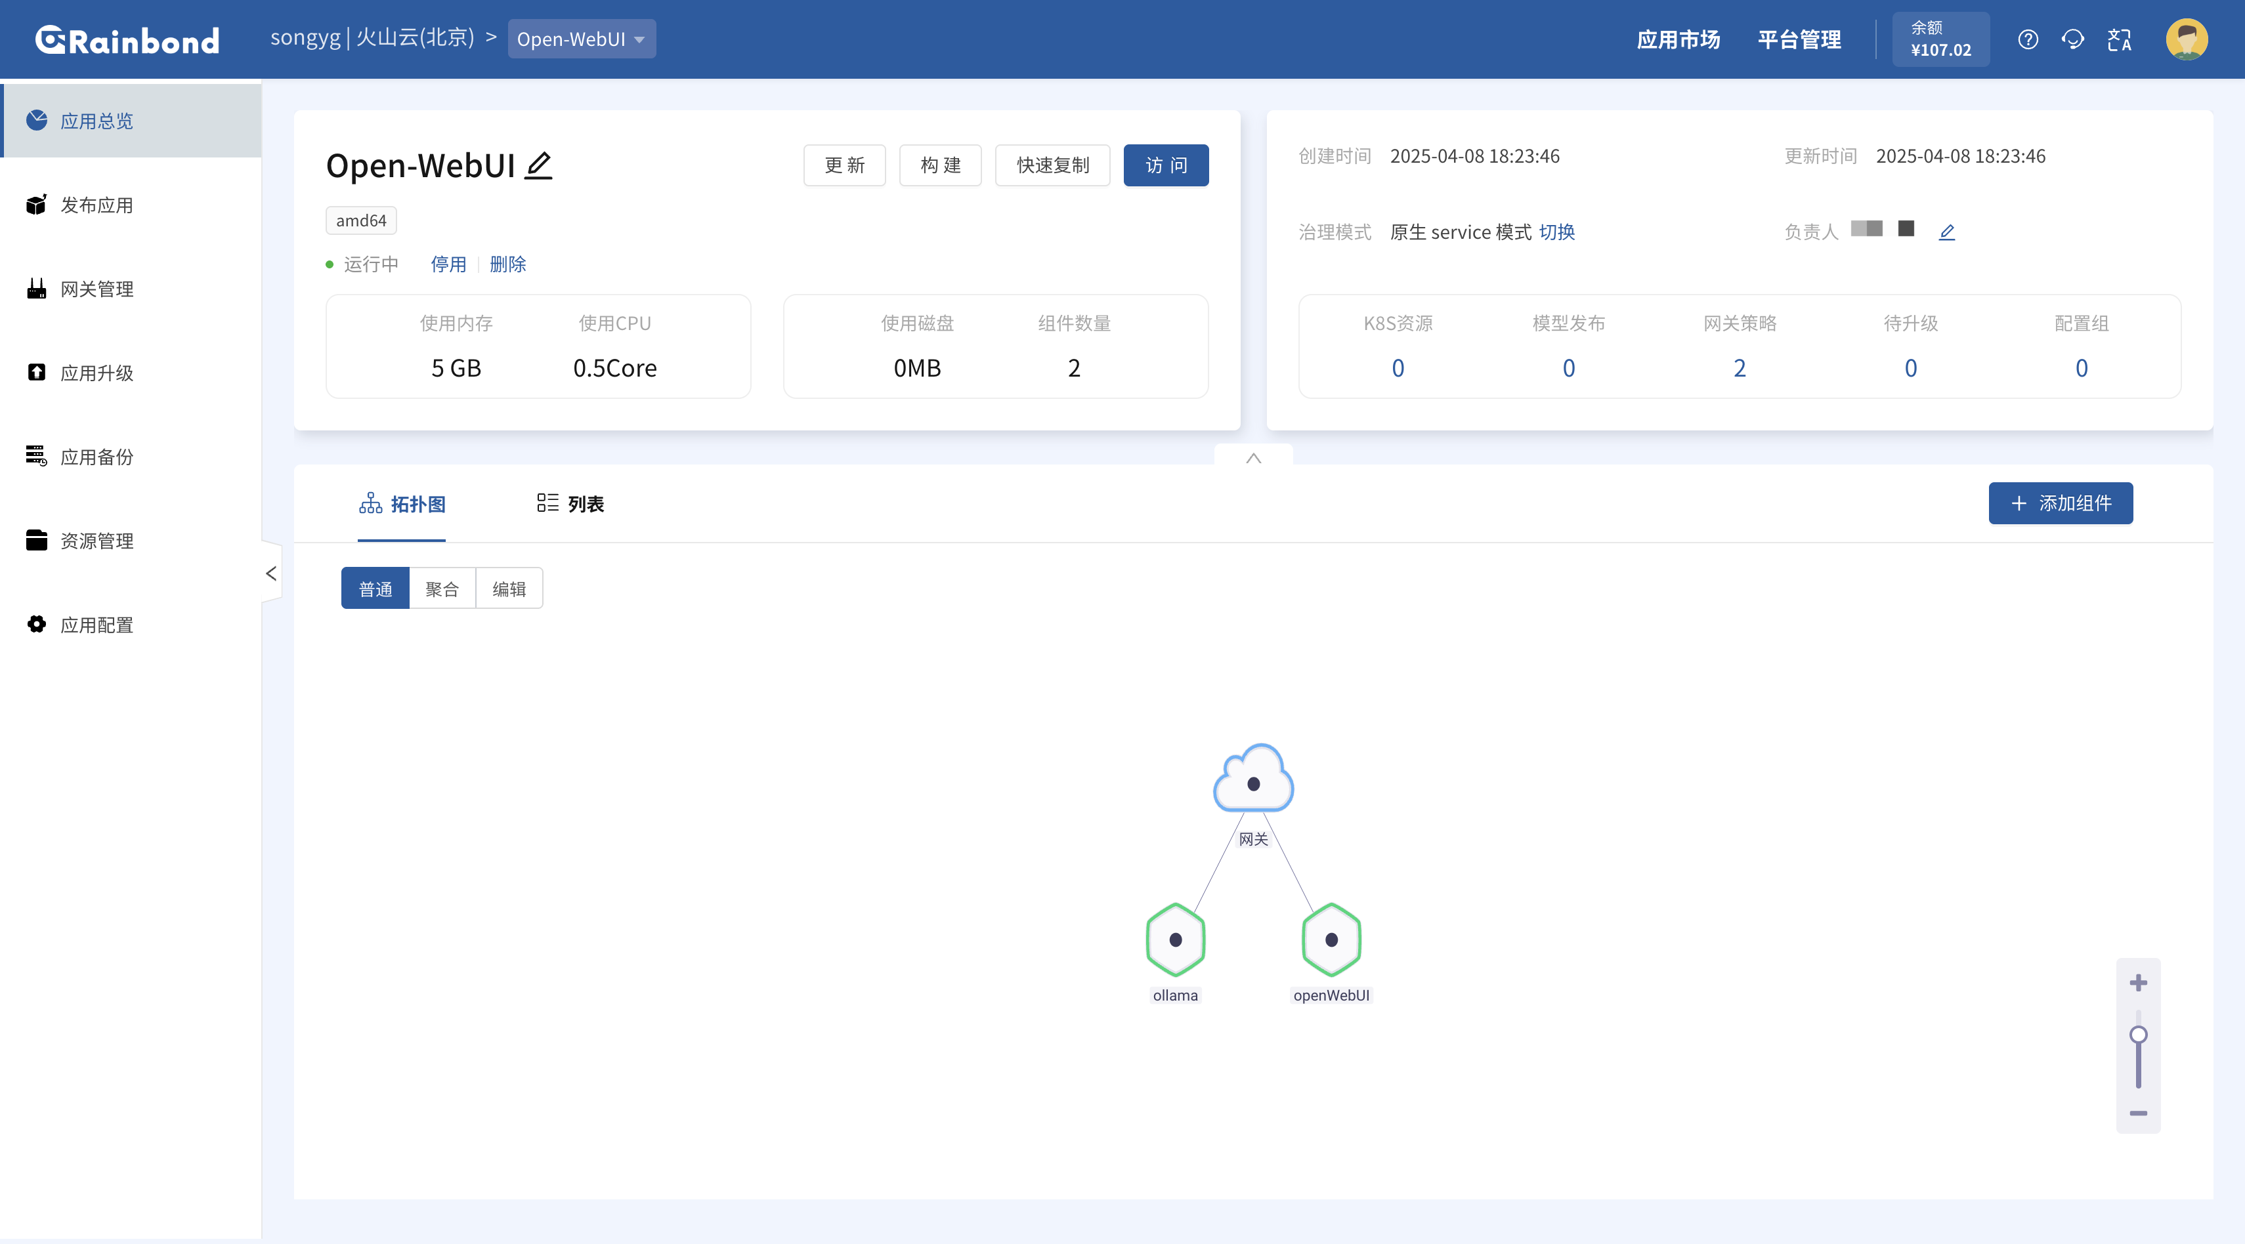Go to 网关管理 in sidebar
The height and width of the screenshot is (1244, 2245).
pos(131,288)
